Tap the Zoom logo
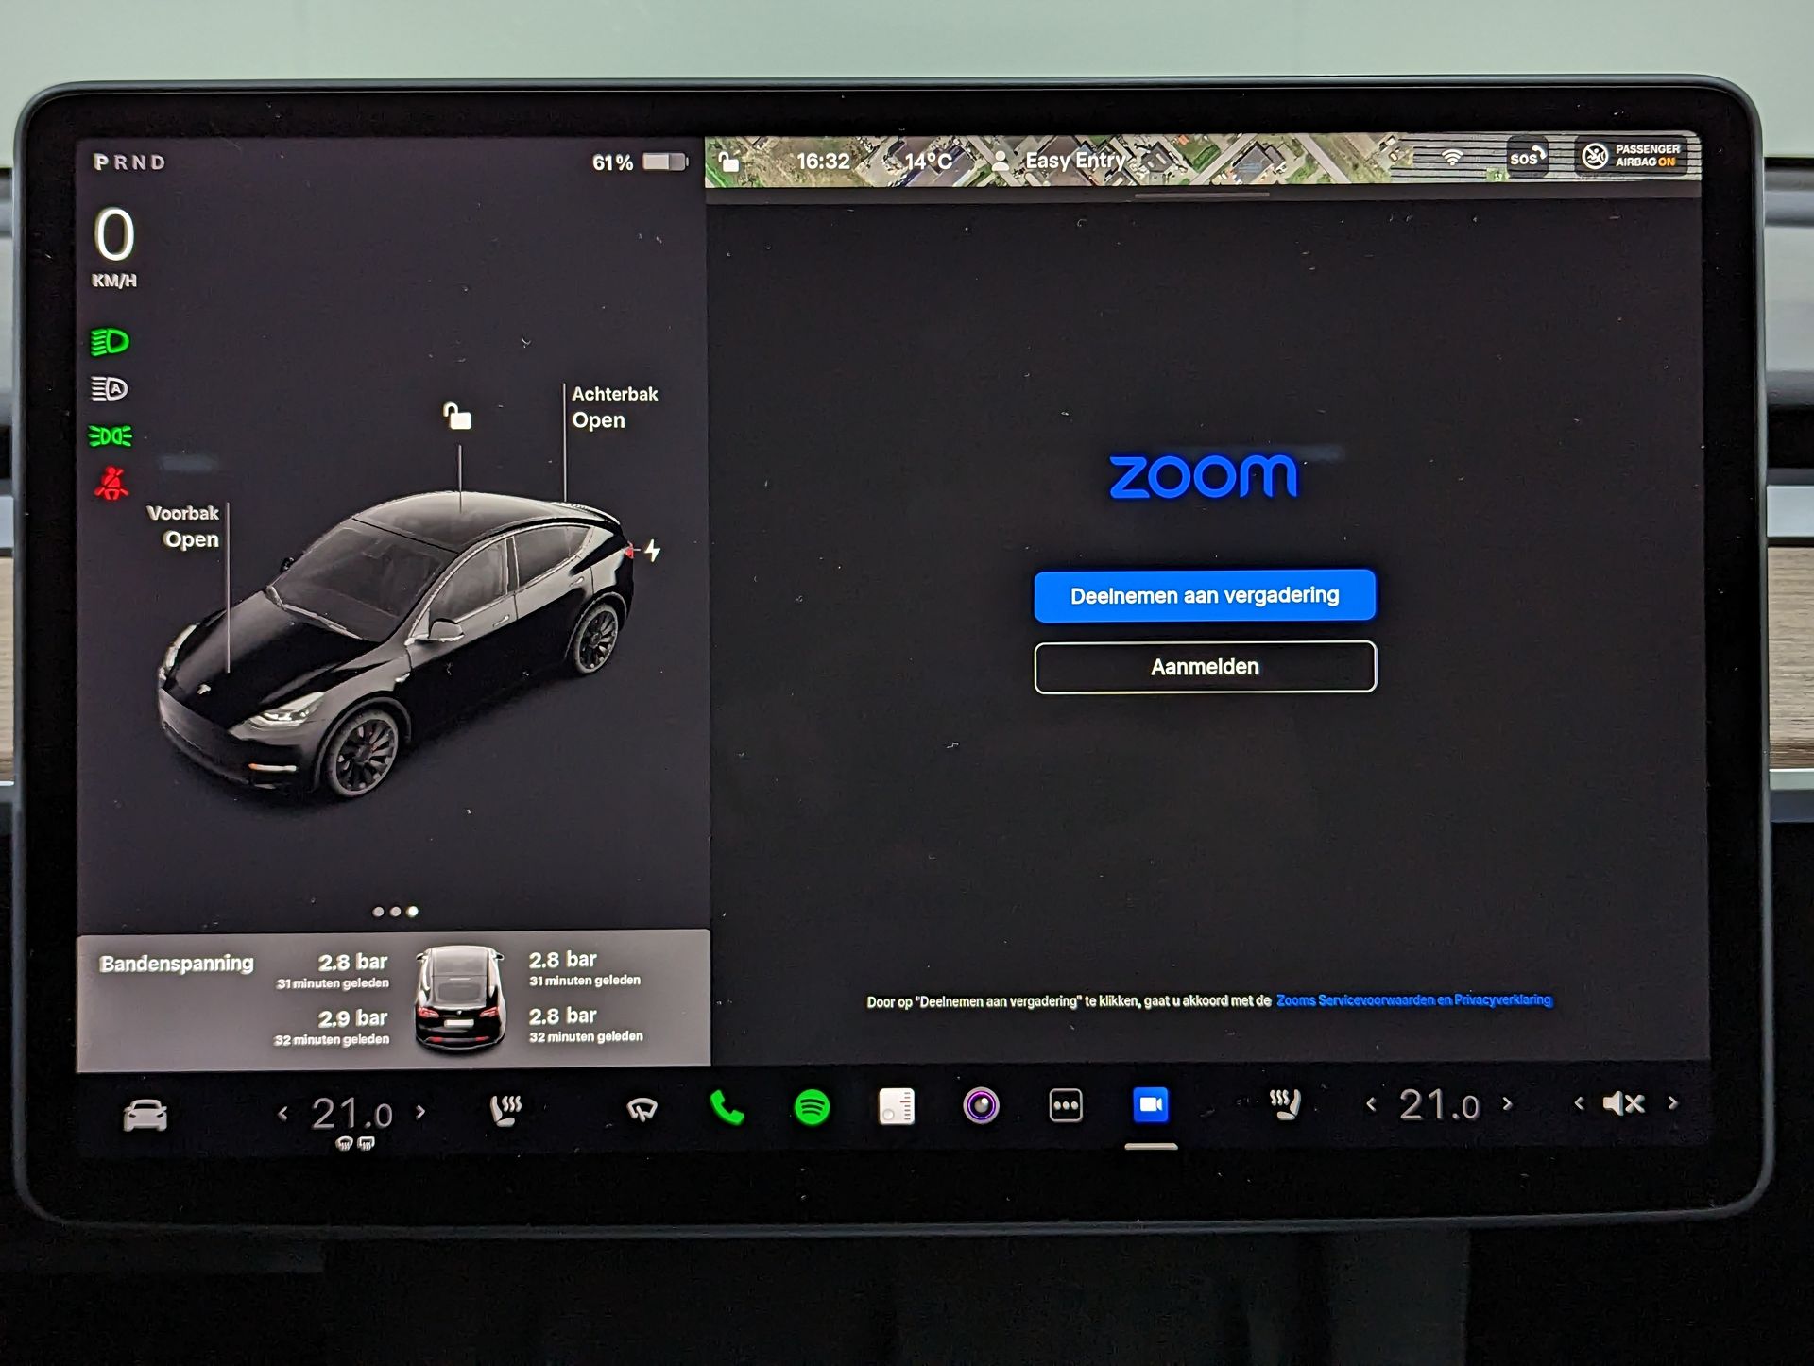Screen dimensions: 1814x1366 click(1204, 476)
